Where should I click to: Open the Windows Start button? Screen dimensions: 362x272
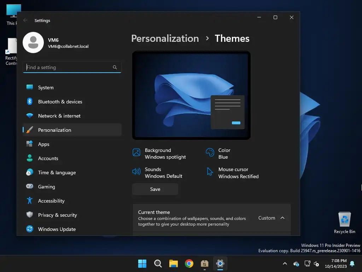(142, 263)
